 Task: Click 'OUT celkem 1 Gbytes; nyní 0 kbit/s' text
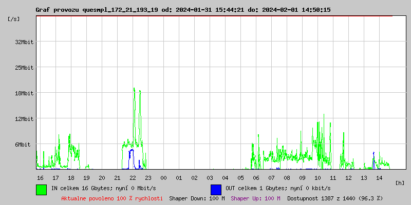coord(278,188)
